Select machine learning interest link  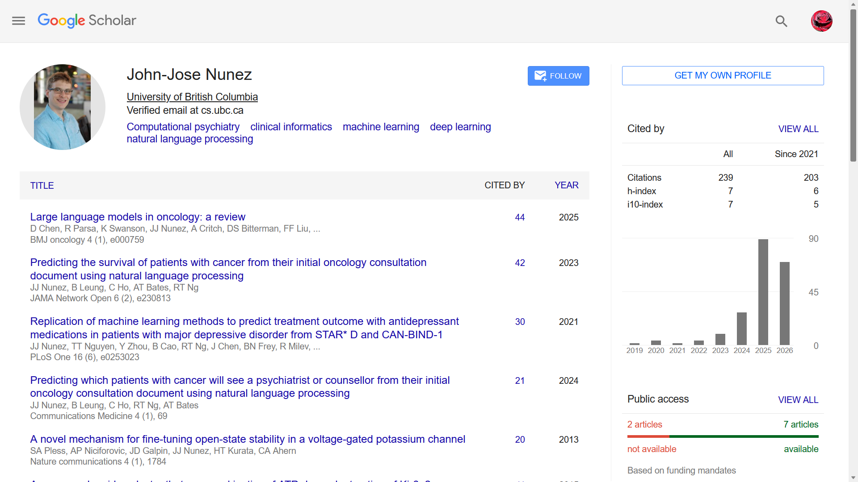click(x=381, y=127)
